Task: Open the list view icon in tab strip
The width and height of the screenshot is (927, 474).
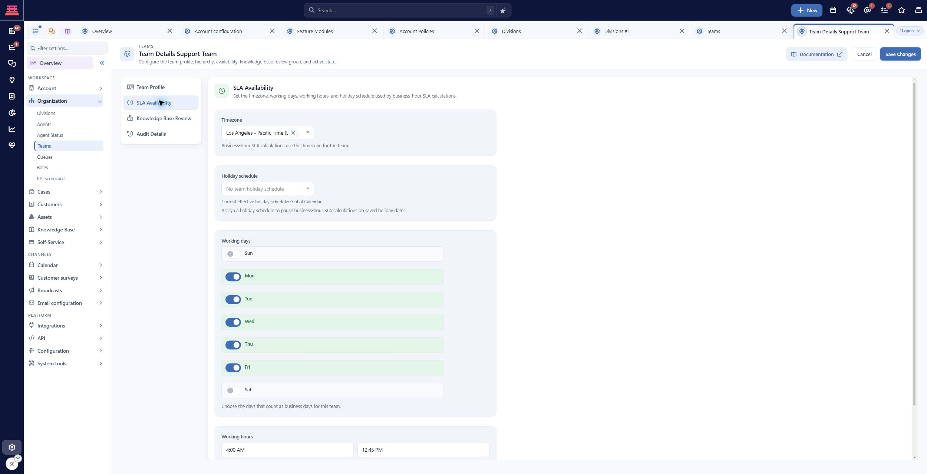Action: (36, 31)
